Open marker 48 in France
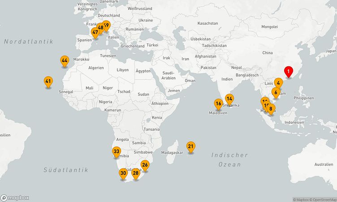The image size is (337, 202). tap(100, 28)
